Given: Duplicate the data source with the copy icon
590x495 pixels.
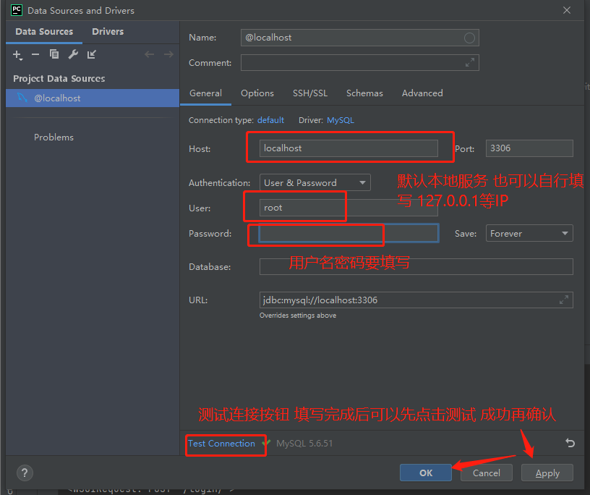Looking at the screenshot, I should (54, 54).
